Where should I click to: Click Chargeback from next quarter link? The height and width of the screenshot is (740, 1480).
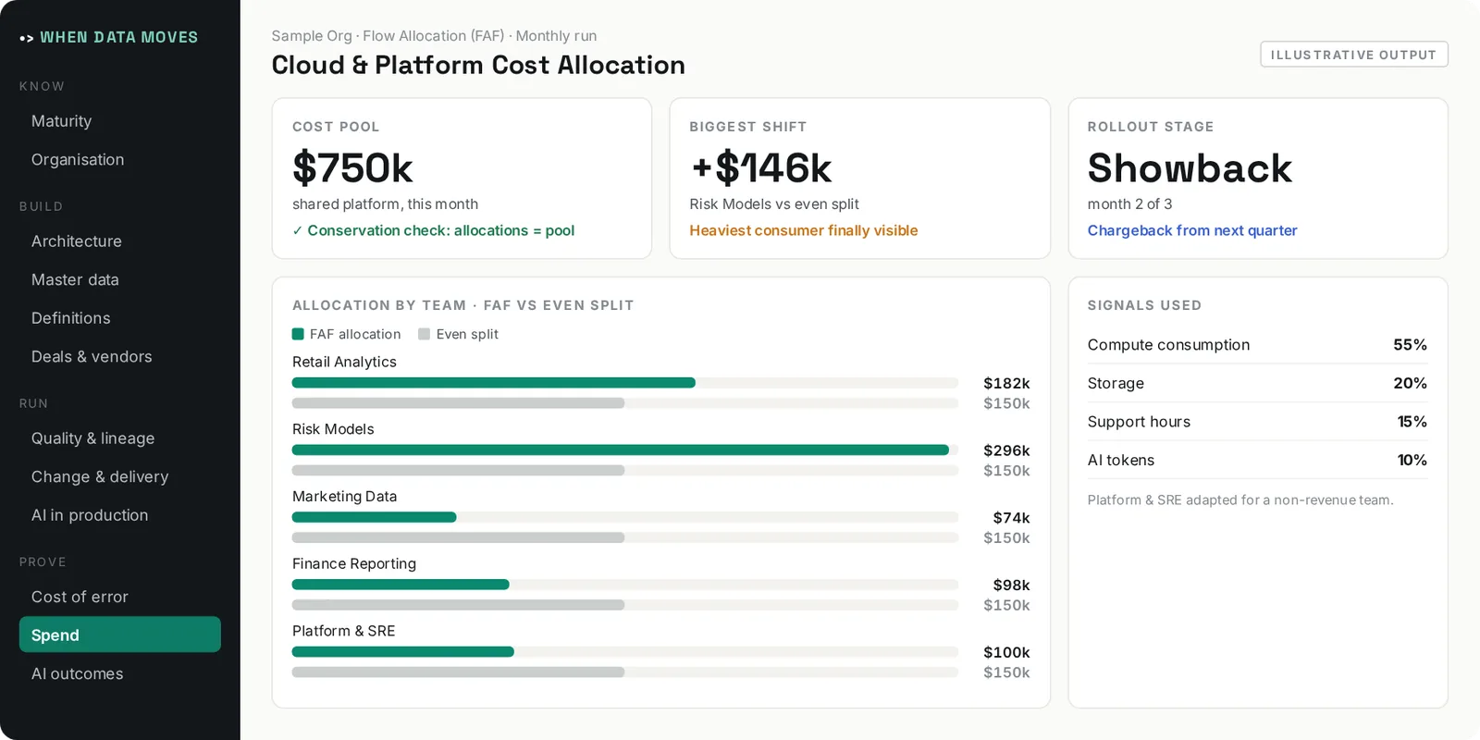coord(1192,230)
